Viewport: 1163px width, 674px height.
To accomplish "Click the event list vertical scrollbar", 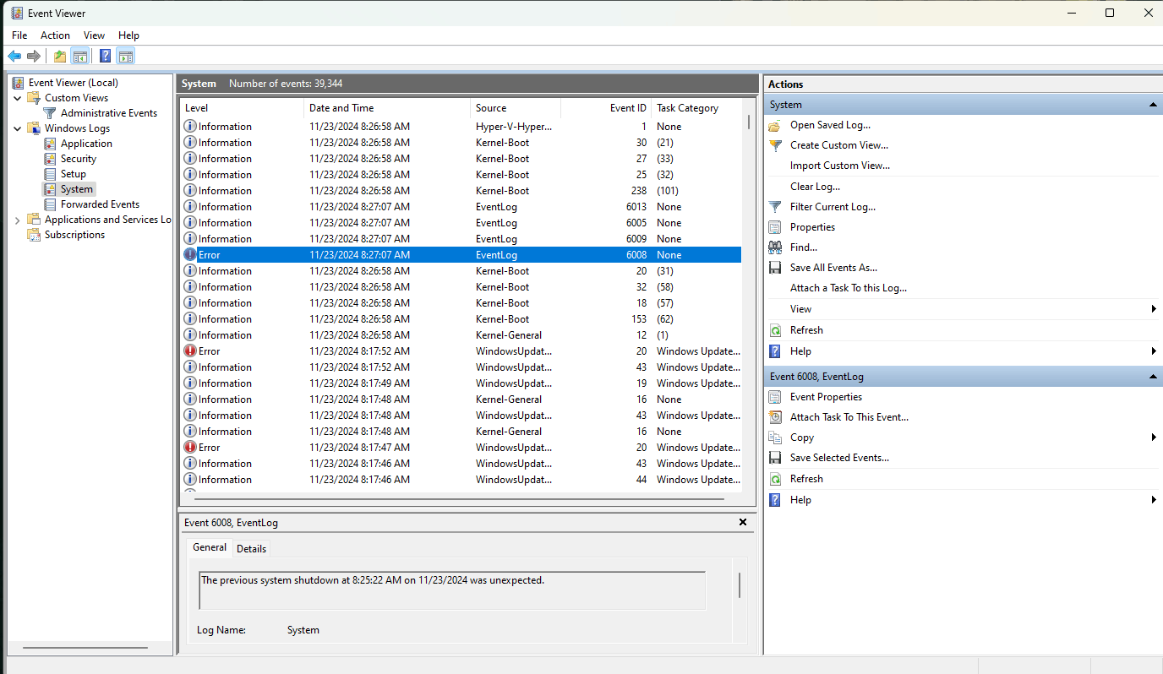I will [748, 122].
